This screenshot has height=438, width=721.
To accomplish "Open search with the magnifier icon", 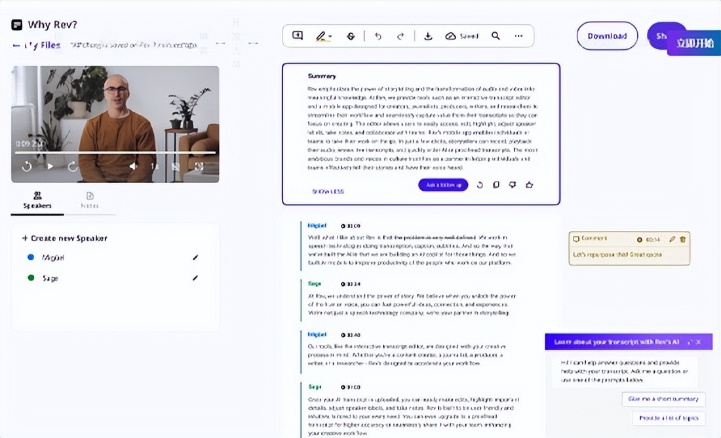I will tap(496, 36).
